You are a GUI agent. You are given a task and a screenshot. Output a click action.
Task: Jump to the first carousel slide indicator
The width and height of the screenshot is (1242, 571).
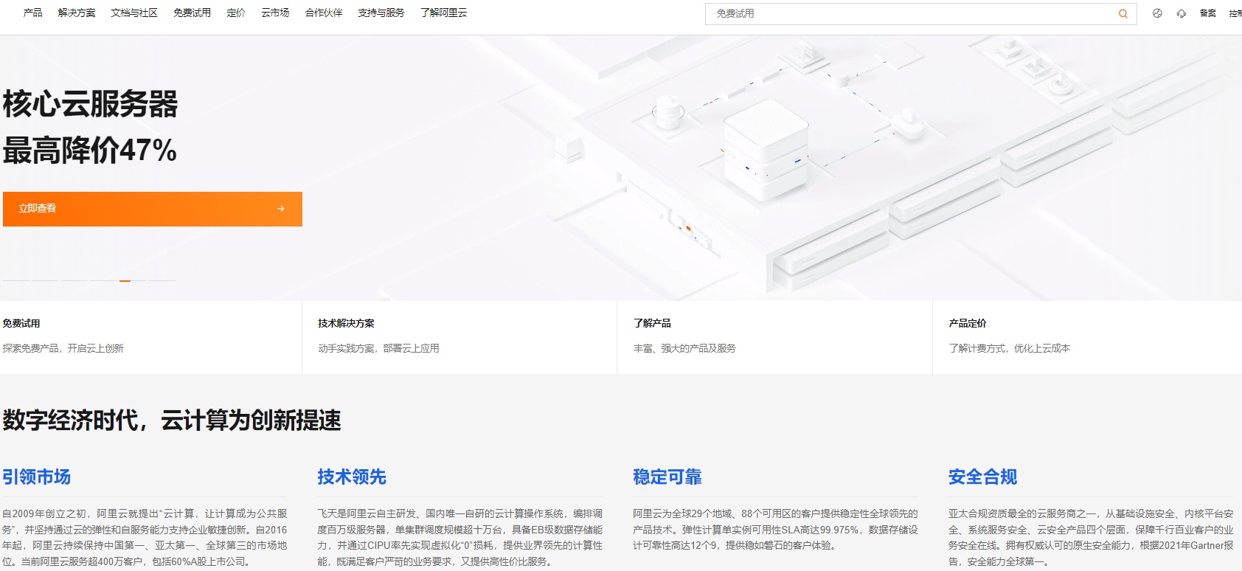(16, 280)
